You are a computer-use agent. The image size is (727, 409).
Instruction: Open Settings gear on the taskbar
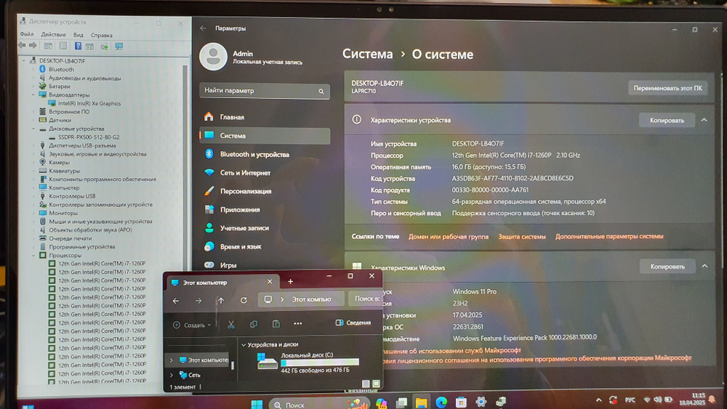click(481, 402)
